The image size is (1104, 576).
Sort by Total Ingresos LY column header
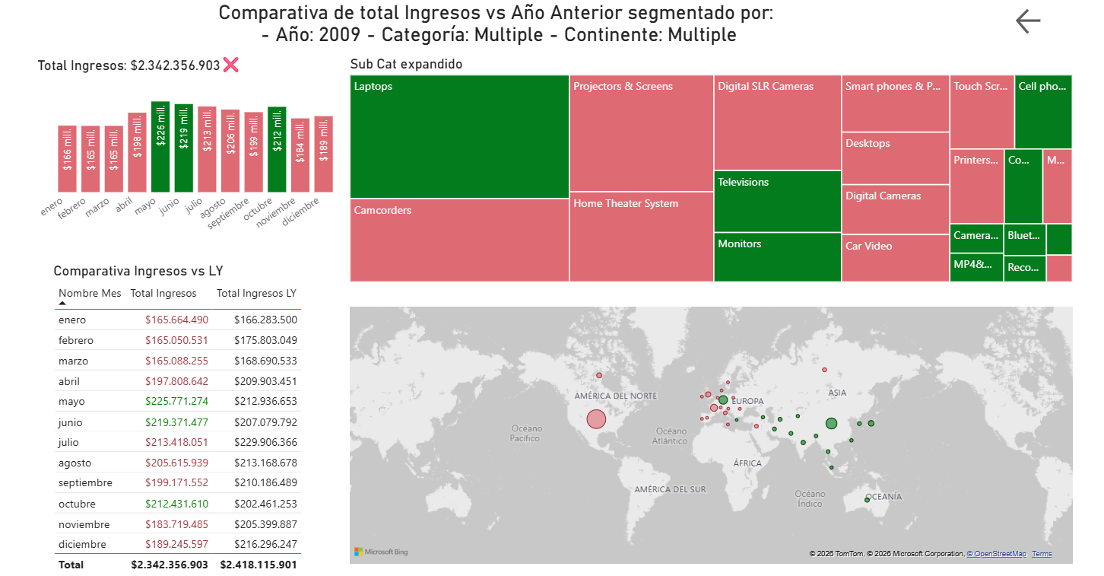click(x=256, y=294)
